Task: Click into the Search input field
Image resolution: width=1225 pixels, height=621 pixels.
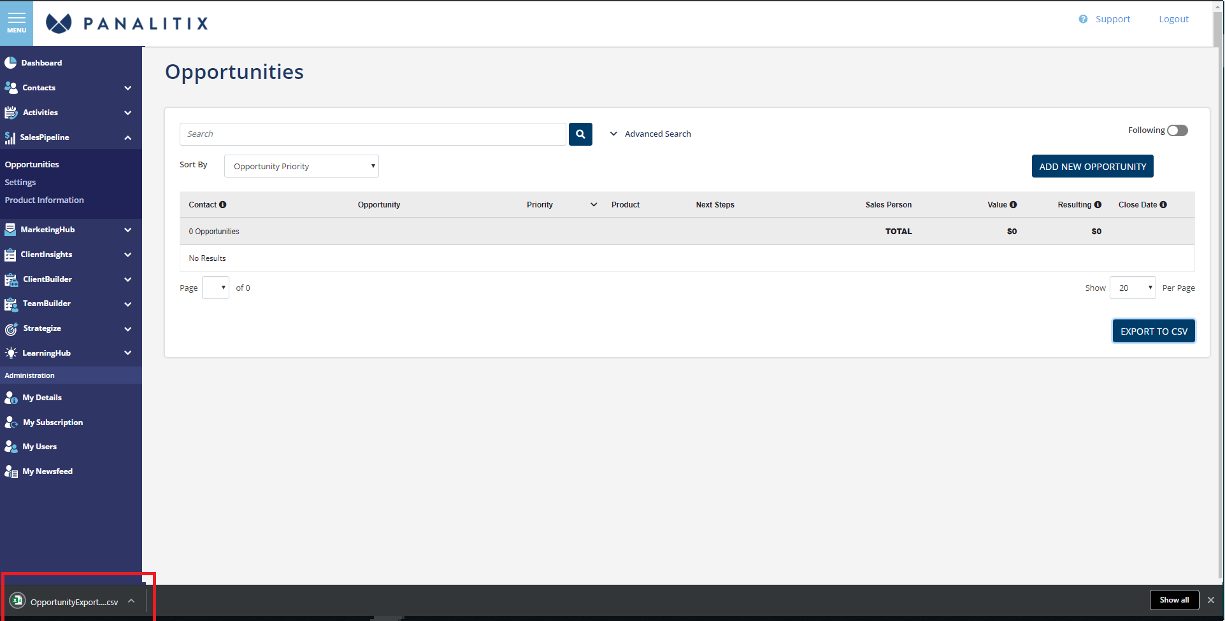Action: coord(373,134)
